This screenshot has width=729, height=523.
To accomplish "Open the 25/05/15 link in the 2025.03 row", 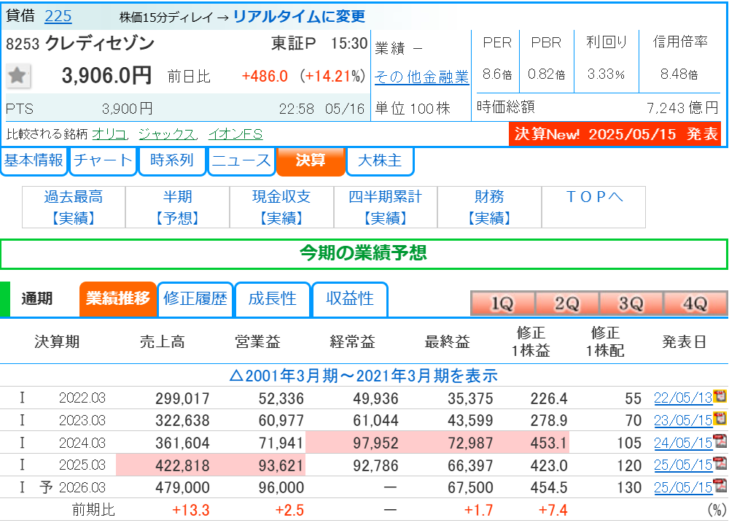I will [x=683, y=465].
